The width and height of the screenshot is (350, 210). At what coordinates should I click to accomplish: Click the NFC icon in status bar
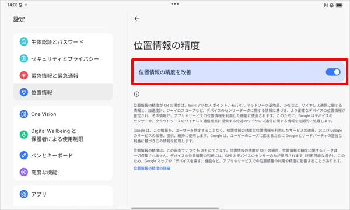[x=326, y=5]
